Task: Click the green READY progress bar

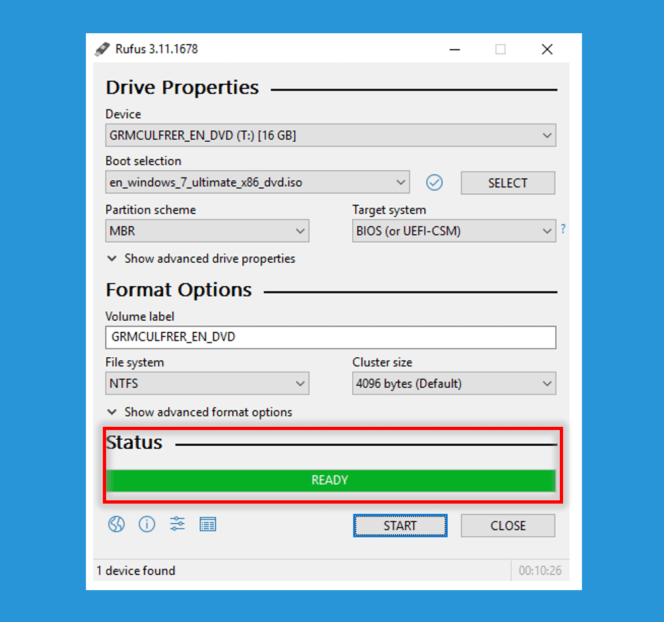Action: (330, 480)
